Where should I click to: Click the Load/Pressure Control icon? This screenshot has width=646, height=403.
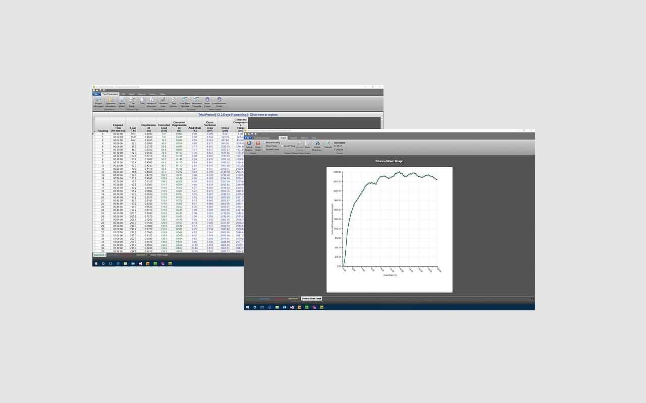(x=219, y=102)
